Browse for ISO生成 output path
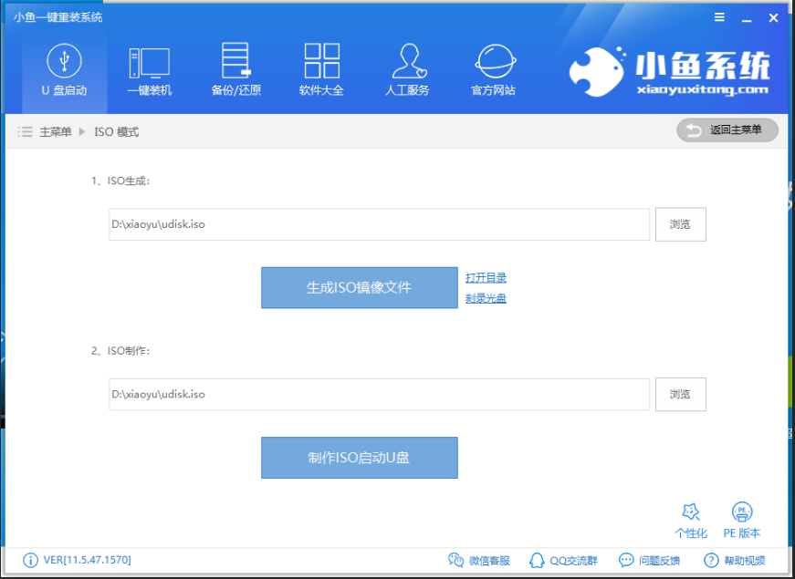 pyautogui.click(x=680, y=224)
